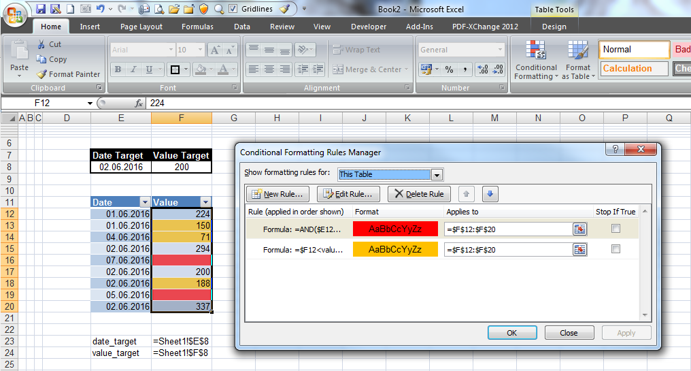Click range selector for first rule
Viewport: 691px width, 371px height.
(579, 229)
